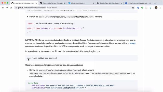This screenshot has height=92, width=163.
Task: Close the Chromecast built-in tab
Action: (x=93, y=3)
